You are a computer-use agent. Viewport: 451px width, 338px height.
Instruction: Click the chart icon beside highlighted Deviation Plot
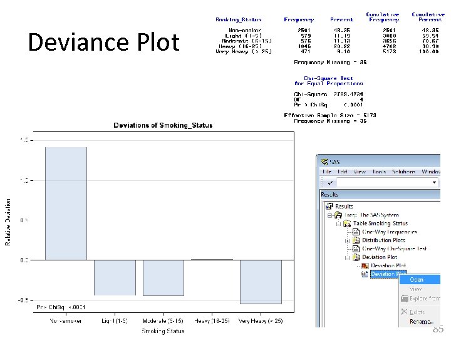[x=365, y=274]
